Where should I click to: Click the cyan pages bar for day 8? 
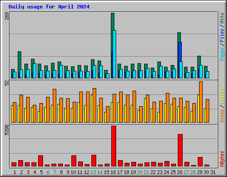pos(61,72)
